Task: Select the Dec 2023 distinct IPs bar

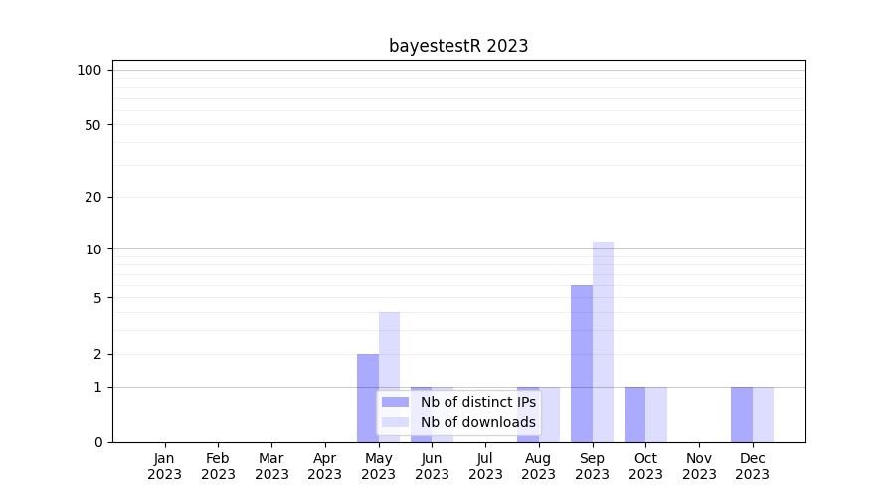Action: point(742,414)
